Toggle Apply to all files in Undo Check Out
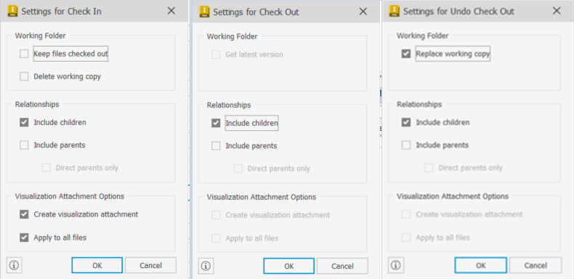The width and height of the screenshot is (574, 279). (406, 238)
